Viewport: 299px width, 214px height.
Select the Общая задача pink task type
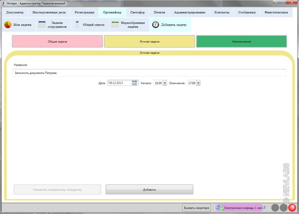pyautogui.click(x=57, y=41)
